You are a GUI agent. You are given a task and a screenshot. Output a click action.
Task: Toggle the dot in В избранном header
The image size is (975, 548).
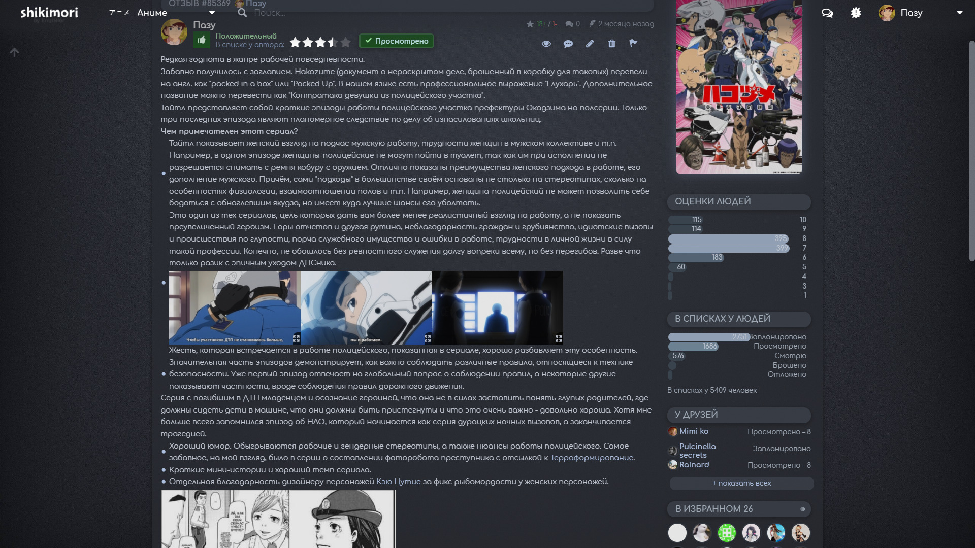click(x=802, y=509)
